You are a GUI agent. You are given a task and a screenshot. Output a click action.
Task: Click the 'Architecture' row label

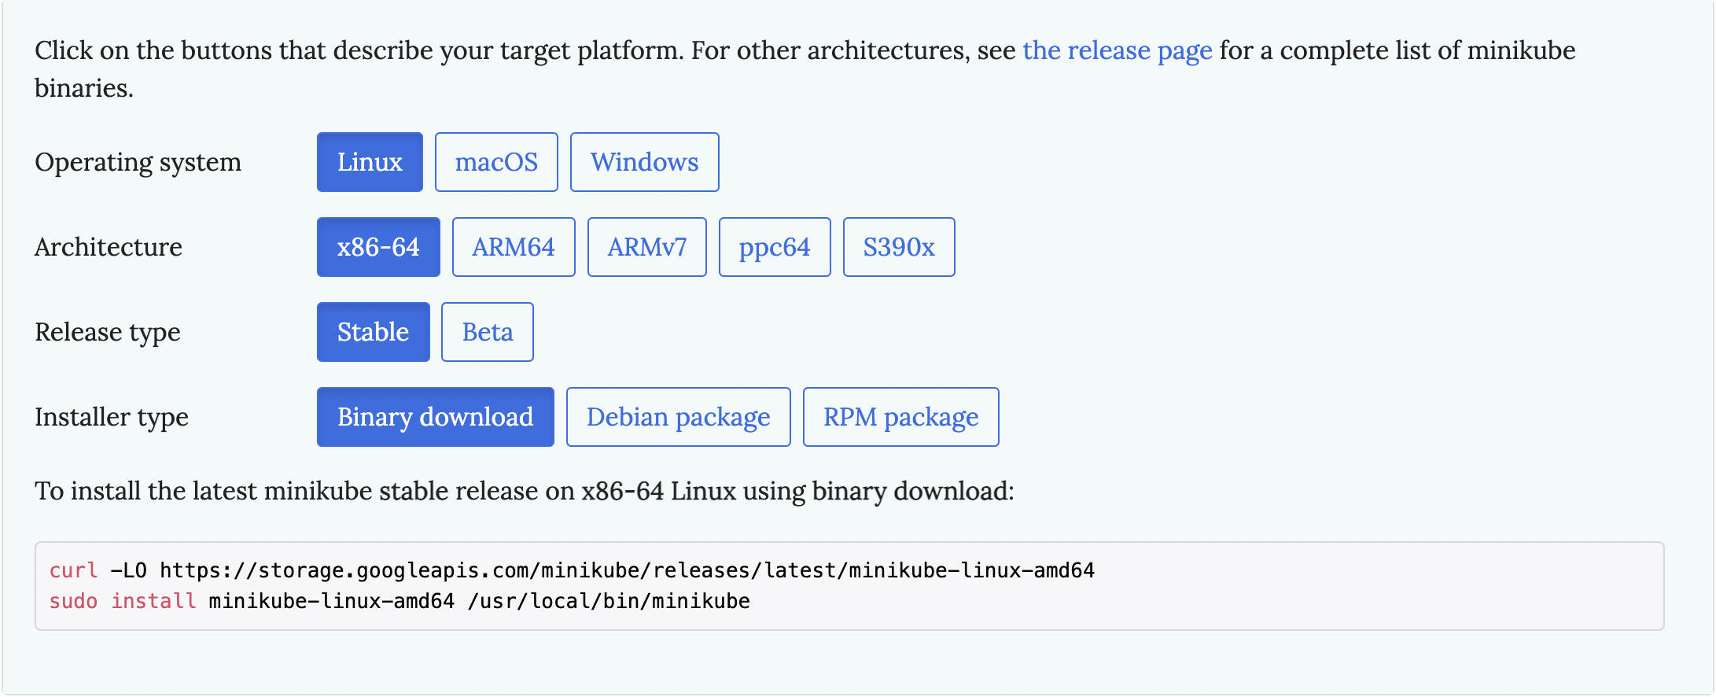[109, 247]
